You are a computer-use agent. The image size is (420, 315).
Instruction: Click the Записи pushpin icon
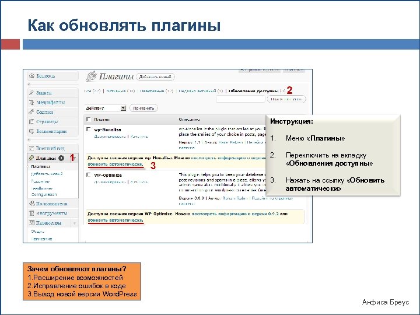coord(32,93)
